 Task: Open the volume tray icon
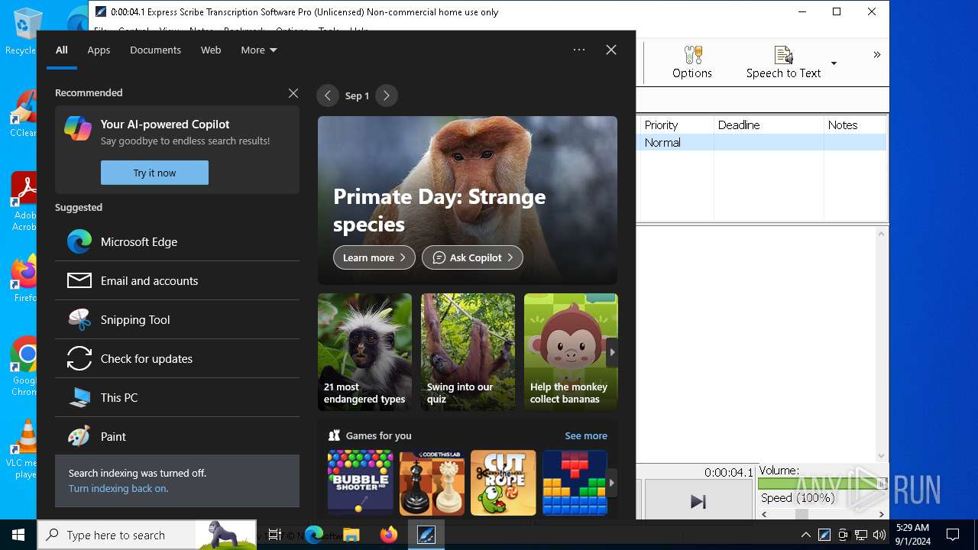pyautogui.click(x=879, y=535)
